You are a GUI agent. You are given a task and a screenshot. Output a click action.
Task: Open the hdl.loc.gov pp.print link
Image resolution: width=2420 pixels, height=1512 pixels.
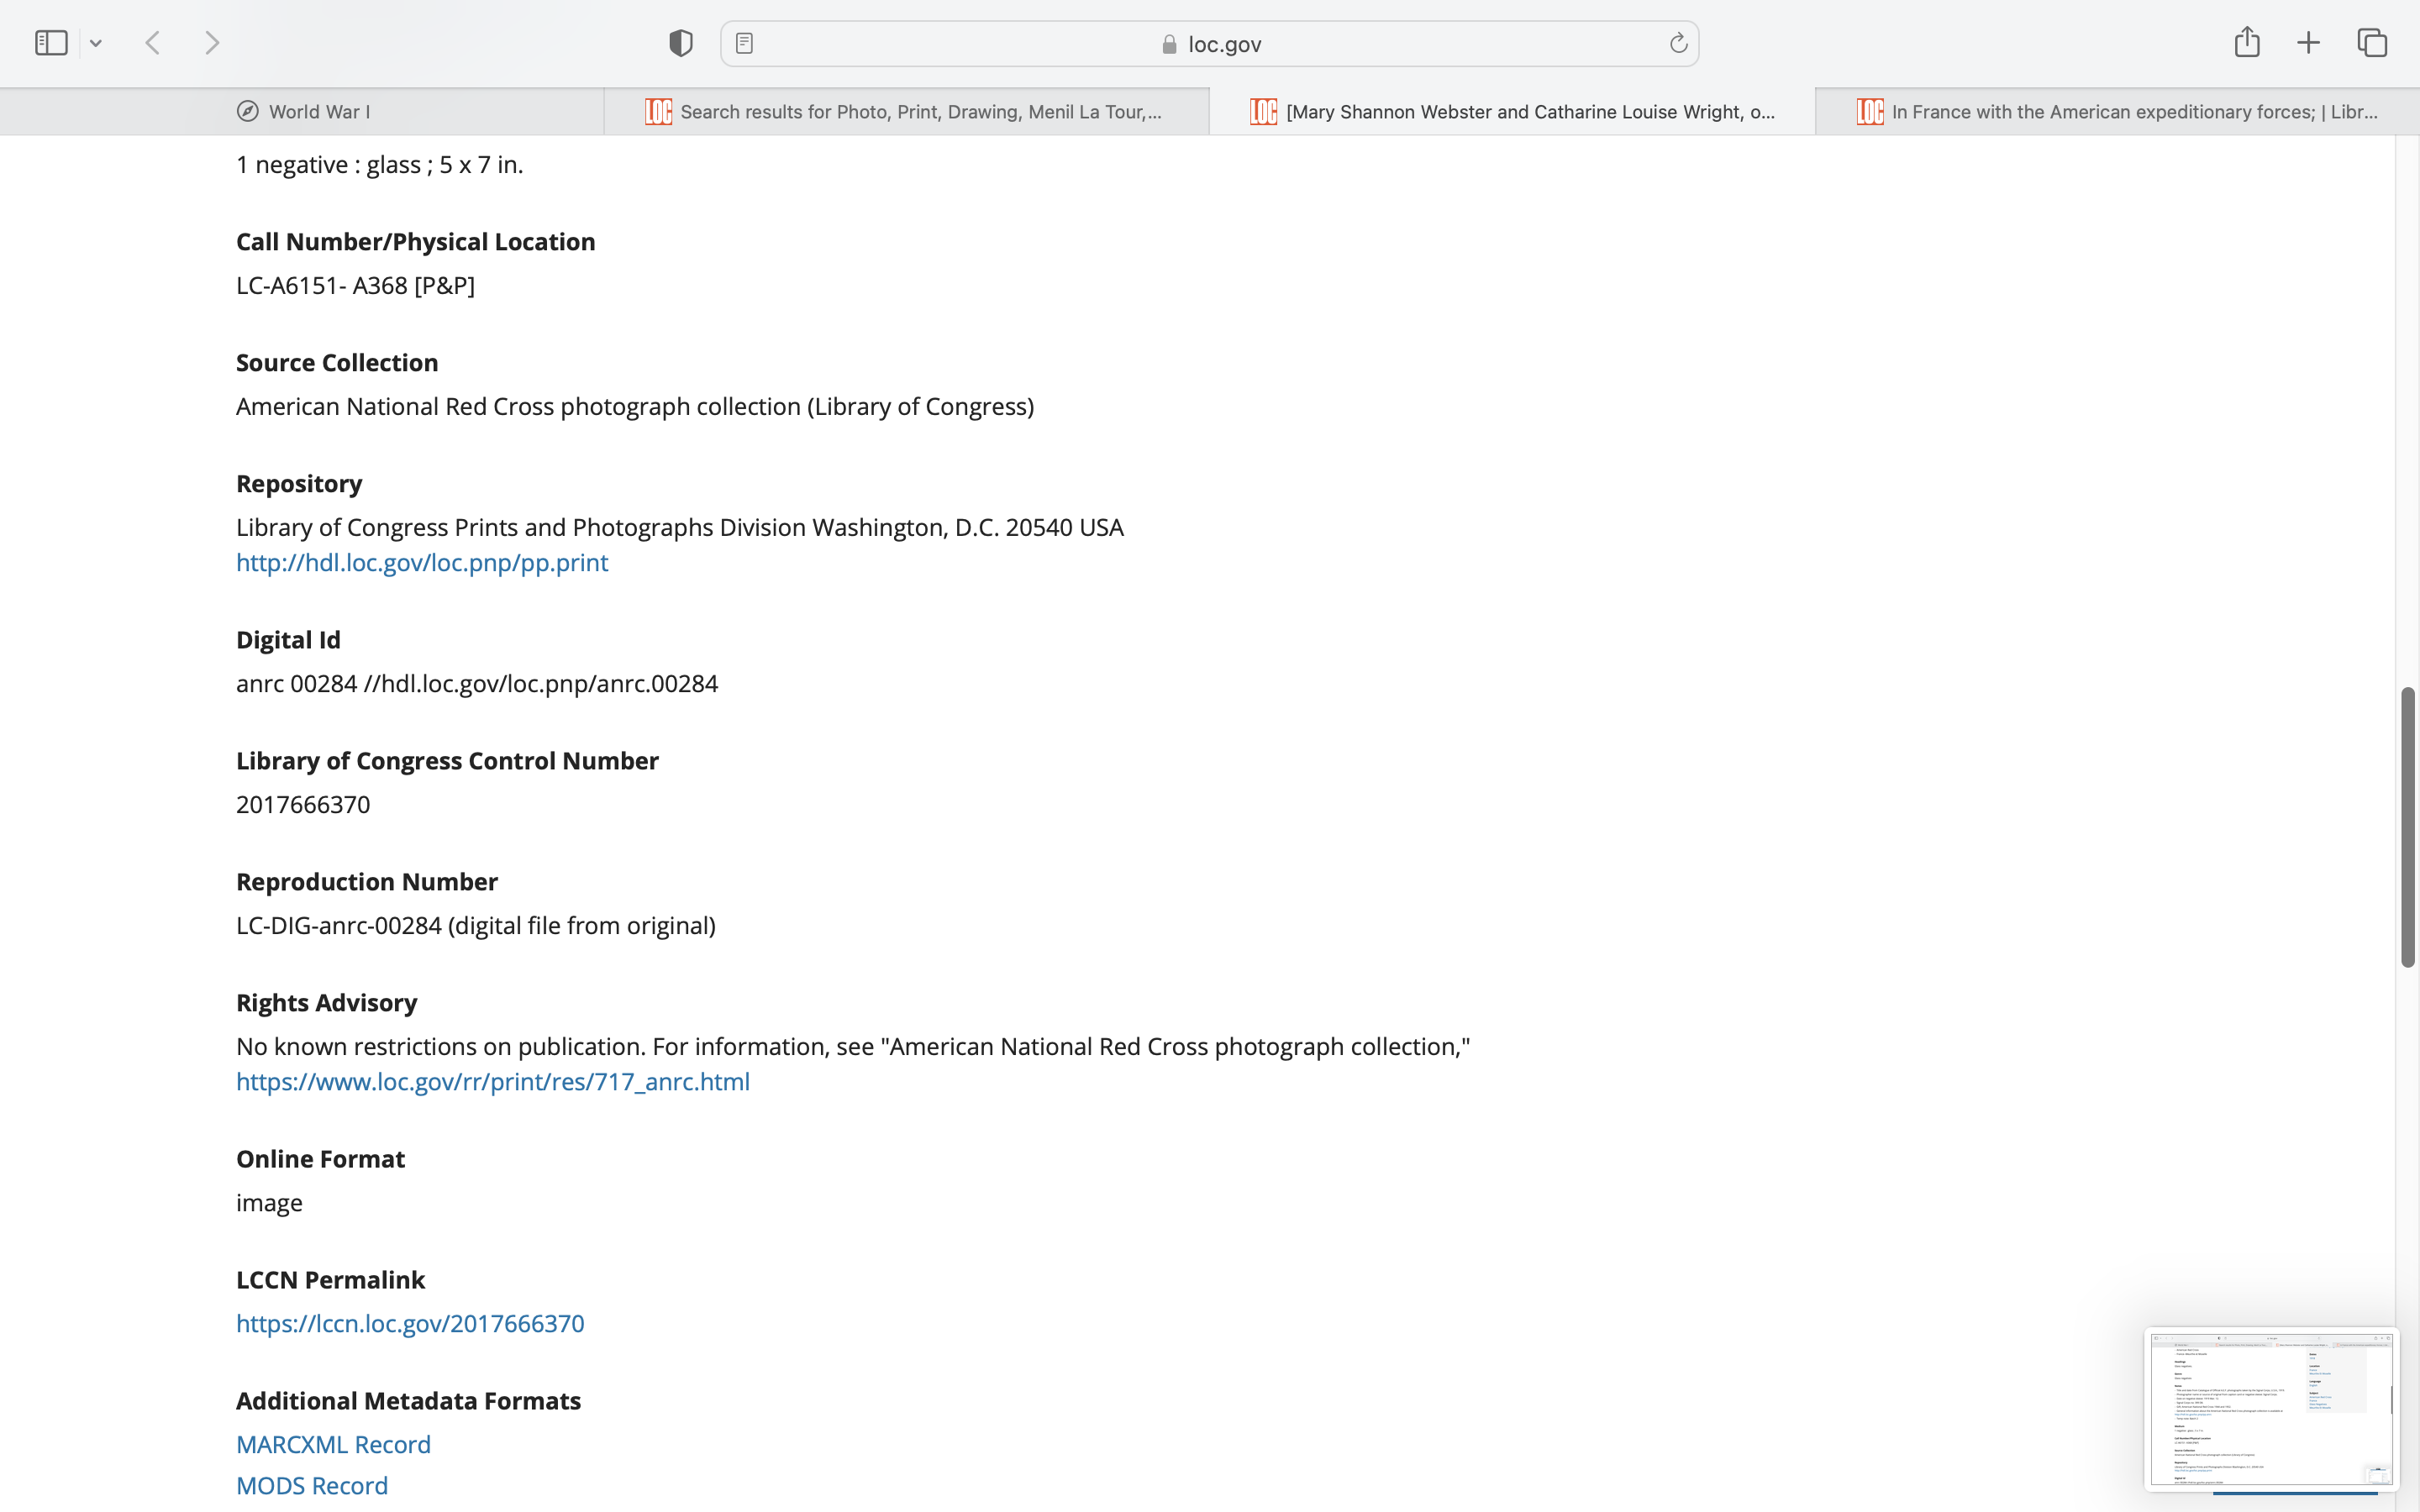tap(422, 563)
